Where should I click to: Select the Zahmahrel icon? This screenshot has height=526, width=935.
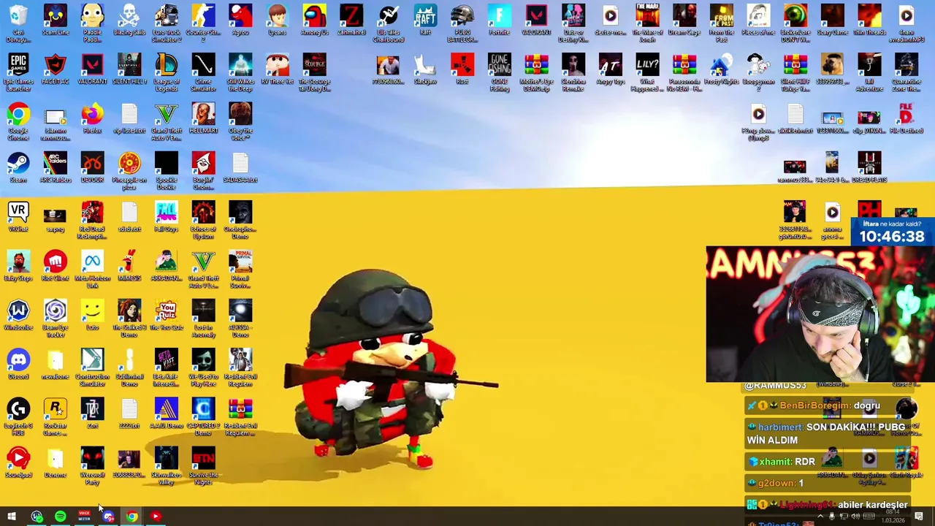[x=351, y=20]
